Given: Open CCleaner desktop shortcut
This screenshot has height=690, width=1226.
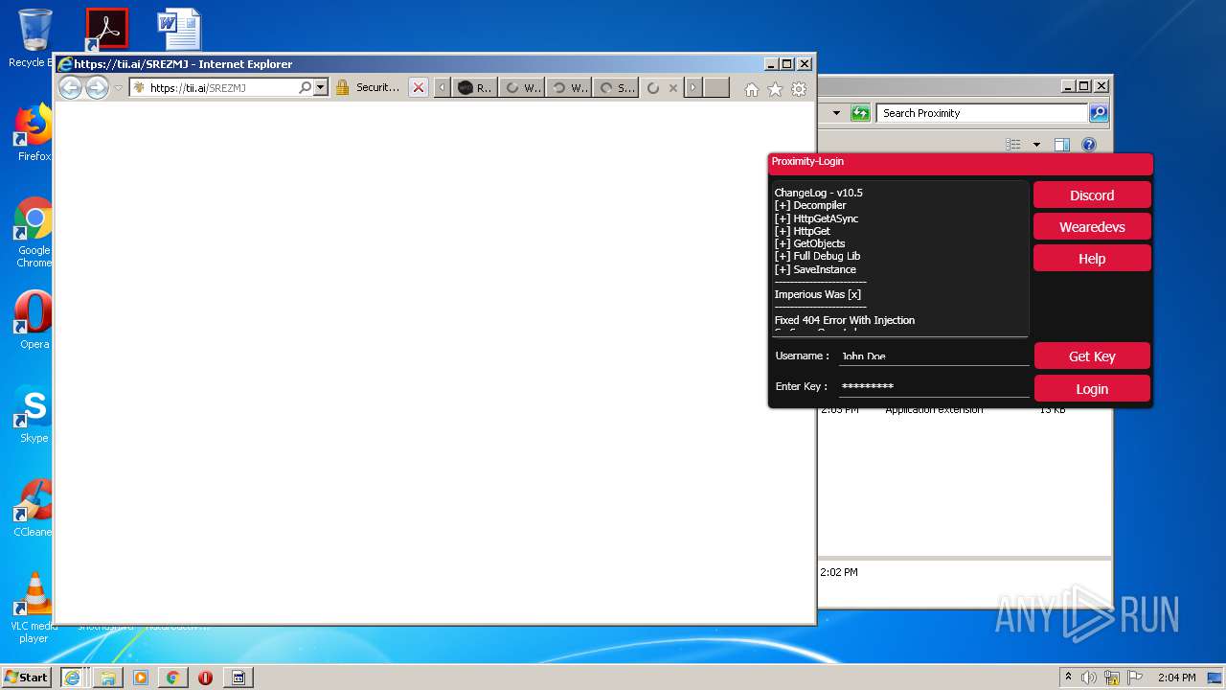Looking at the screenshot, I should click(34, 508).
